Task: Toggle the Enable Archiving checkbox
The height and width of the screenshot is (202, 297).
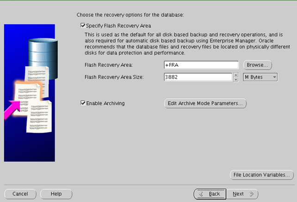Action: pyautogui.click(x=83, y=103)
